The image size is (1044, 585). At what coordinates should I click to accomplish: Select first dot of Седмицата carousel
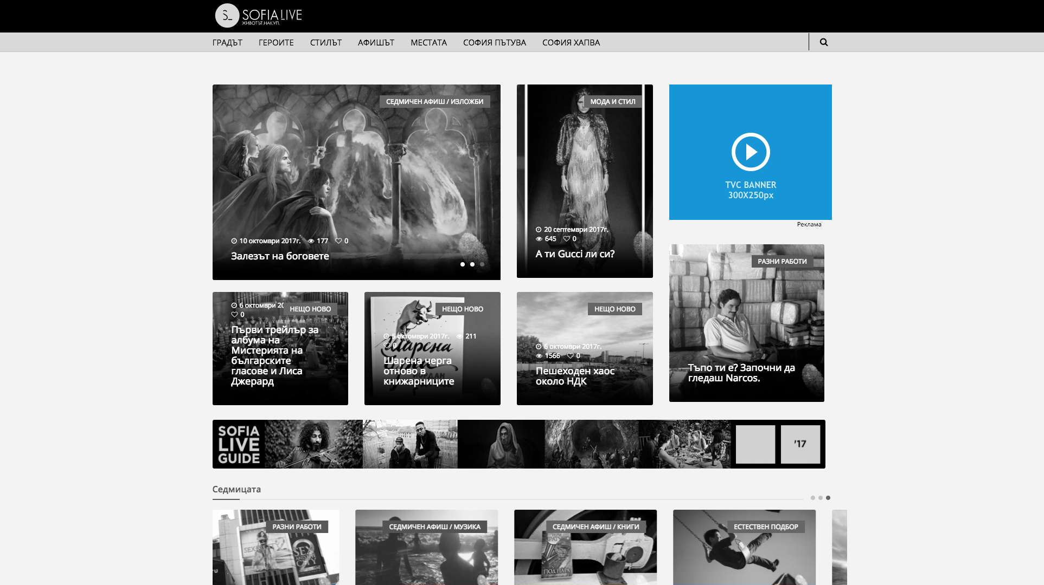click(812, 498)
